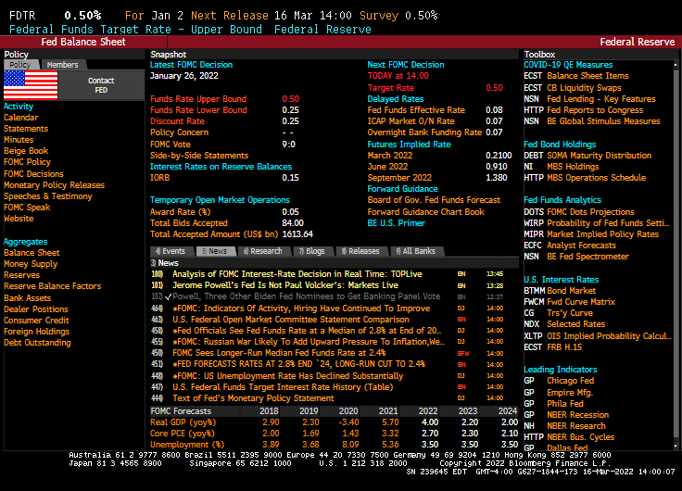Open the All Banks tab
The width and height of the screenshot is (682, 491).
[415, 251]
